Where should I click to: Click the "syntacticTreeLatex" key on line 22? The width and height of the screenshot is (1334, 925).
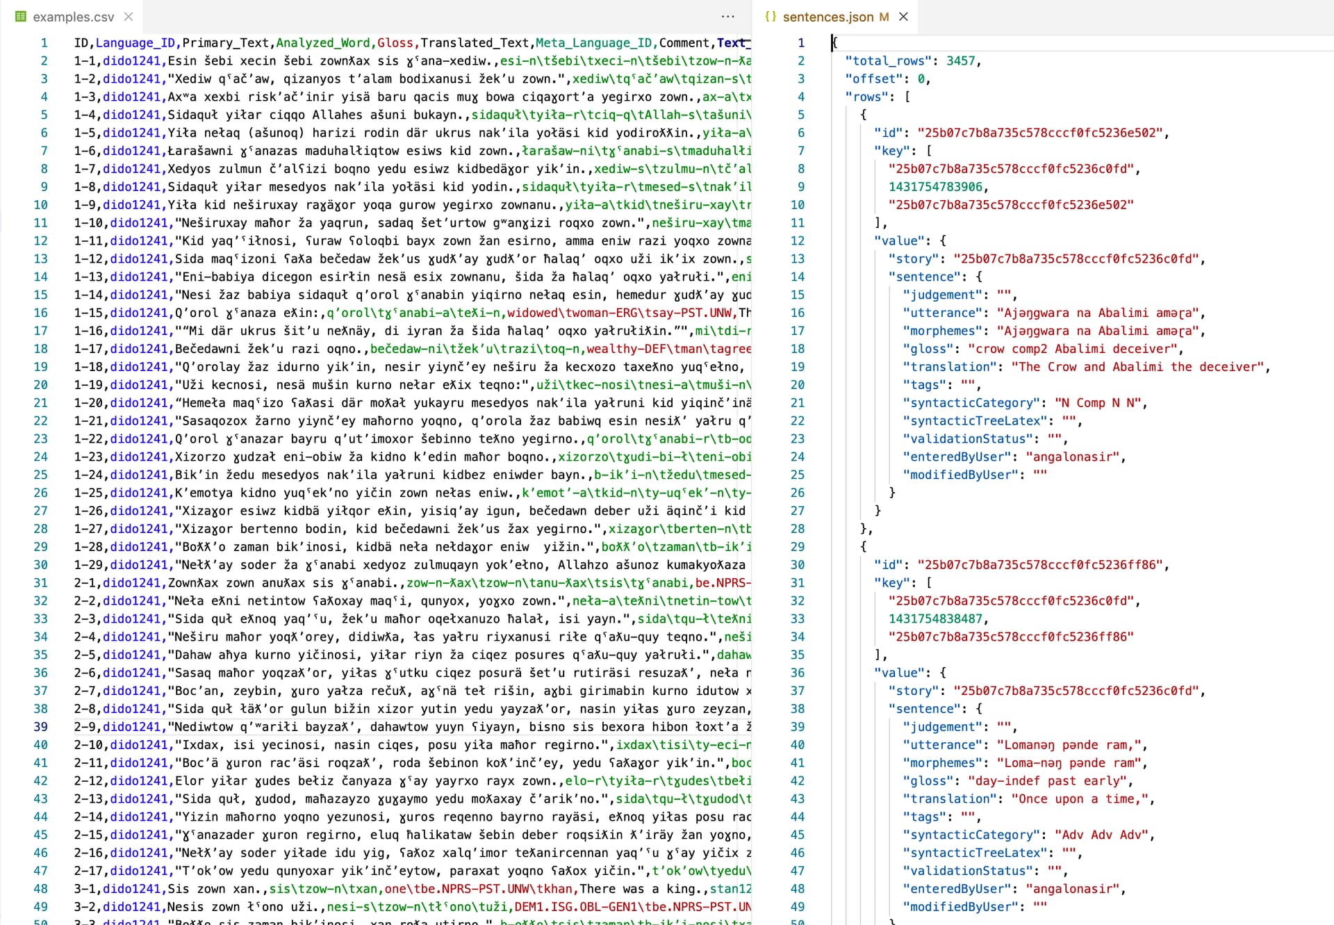pos(975,421)
